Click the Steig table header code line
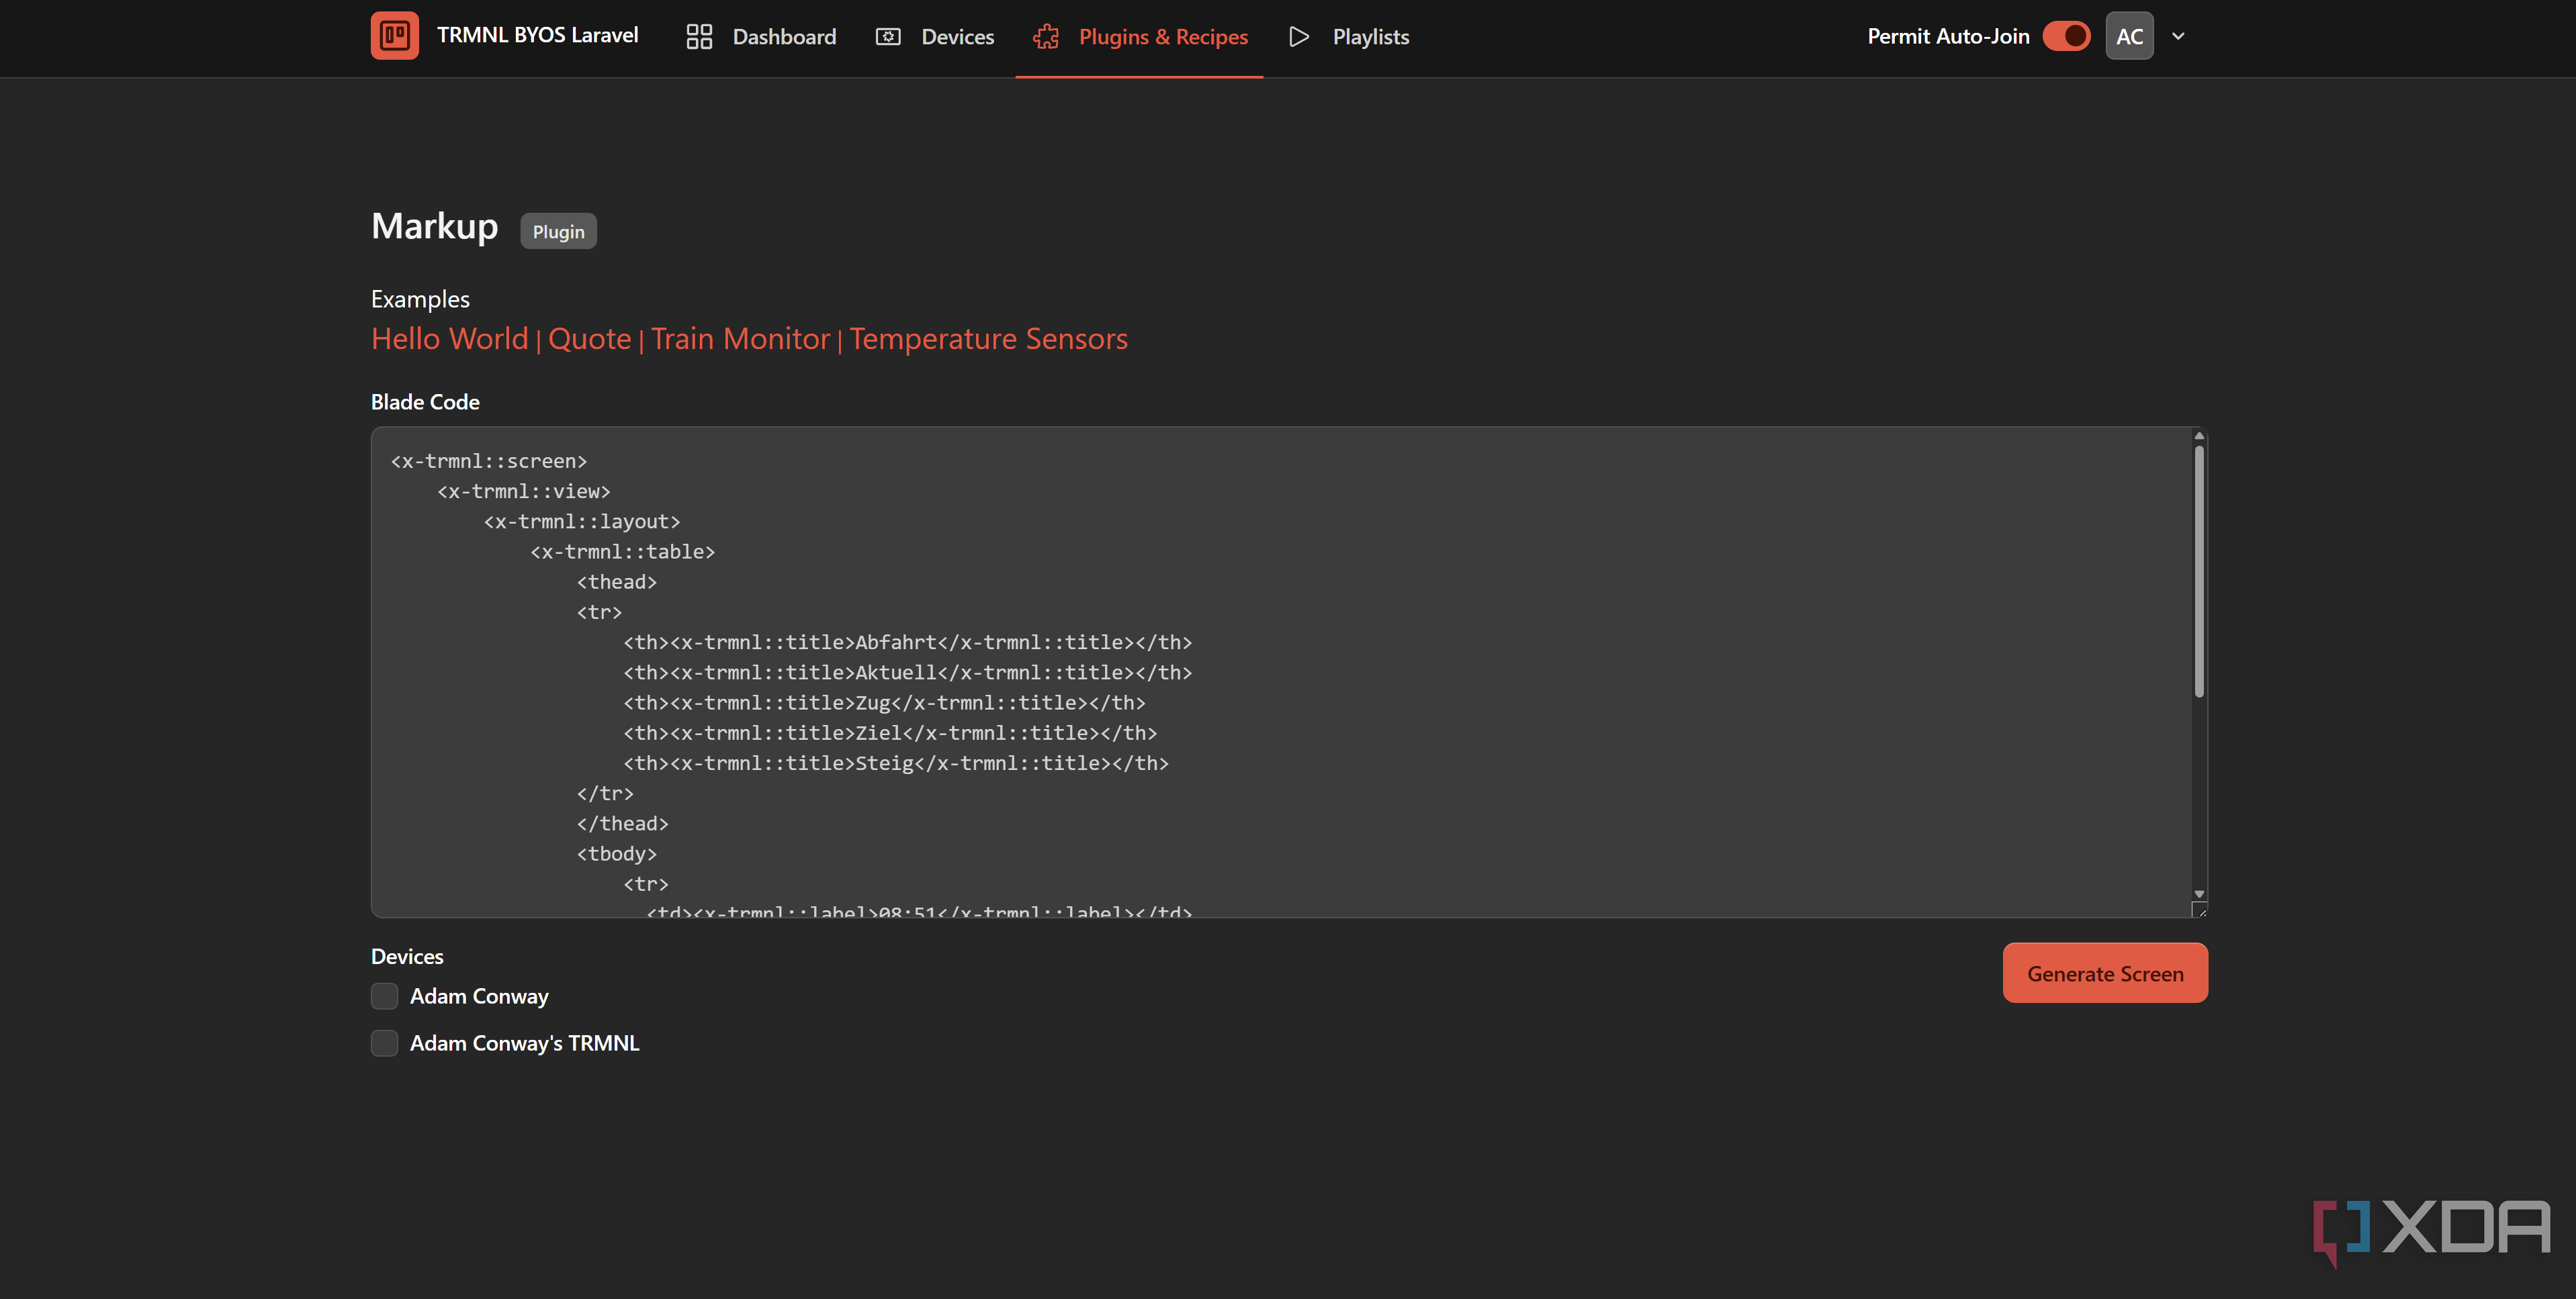Viewport: 2576px width, 1299px height. click(896, 763)
